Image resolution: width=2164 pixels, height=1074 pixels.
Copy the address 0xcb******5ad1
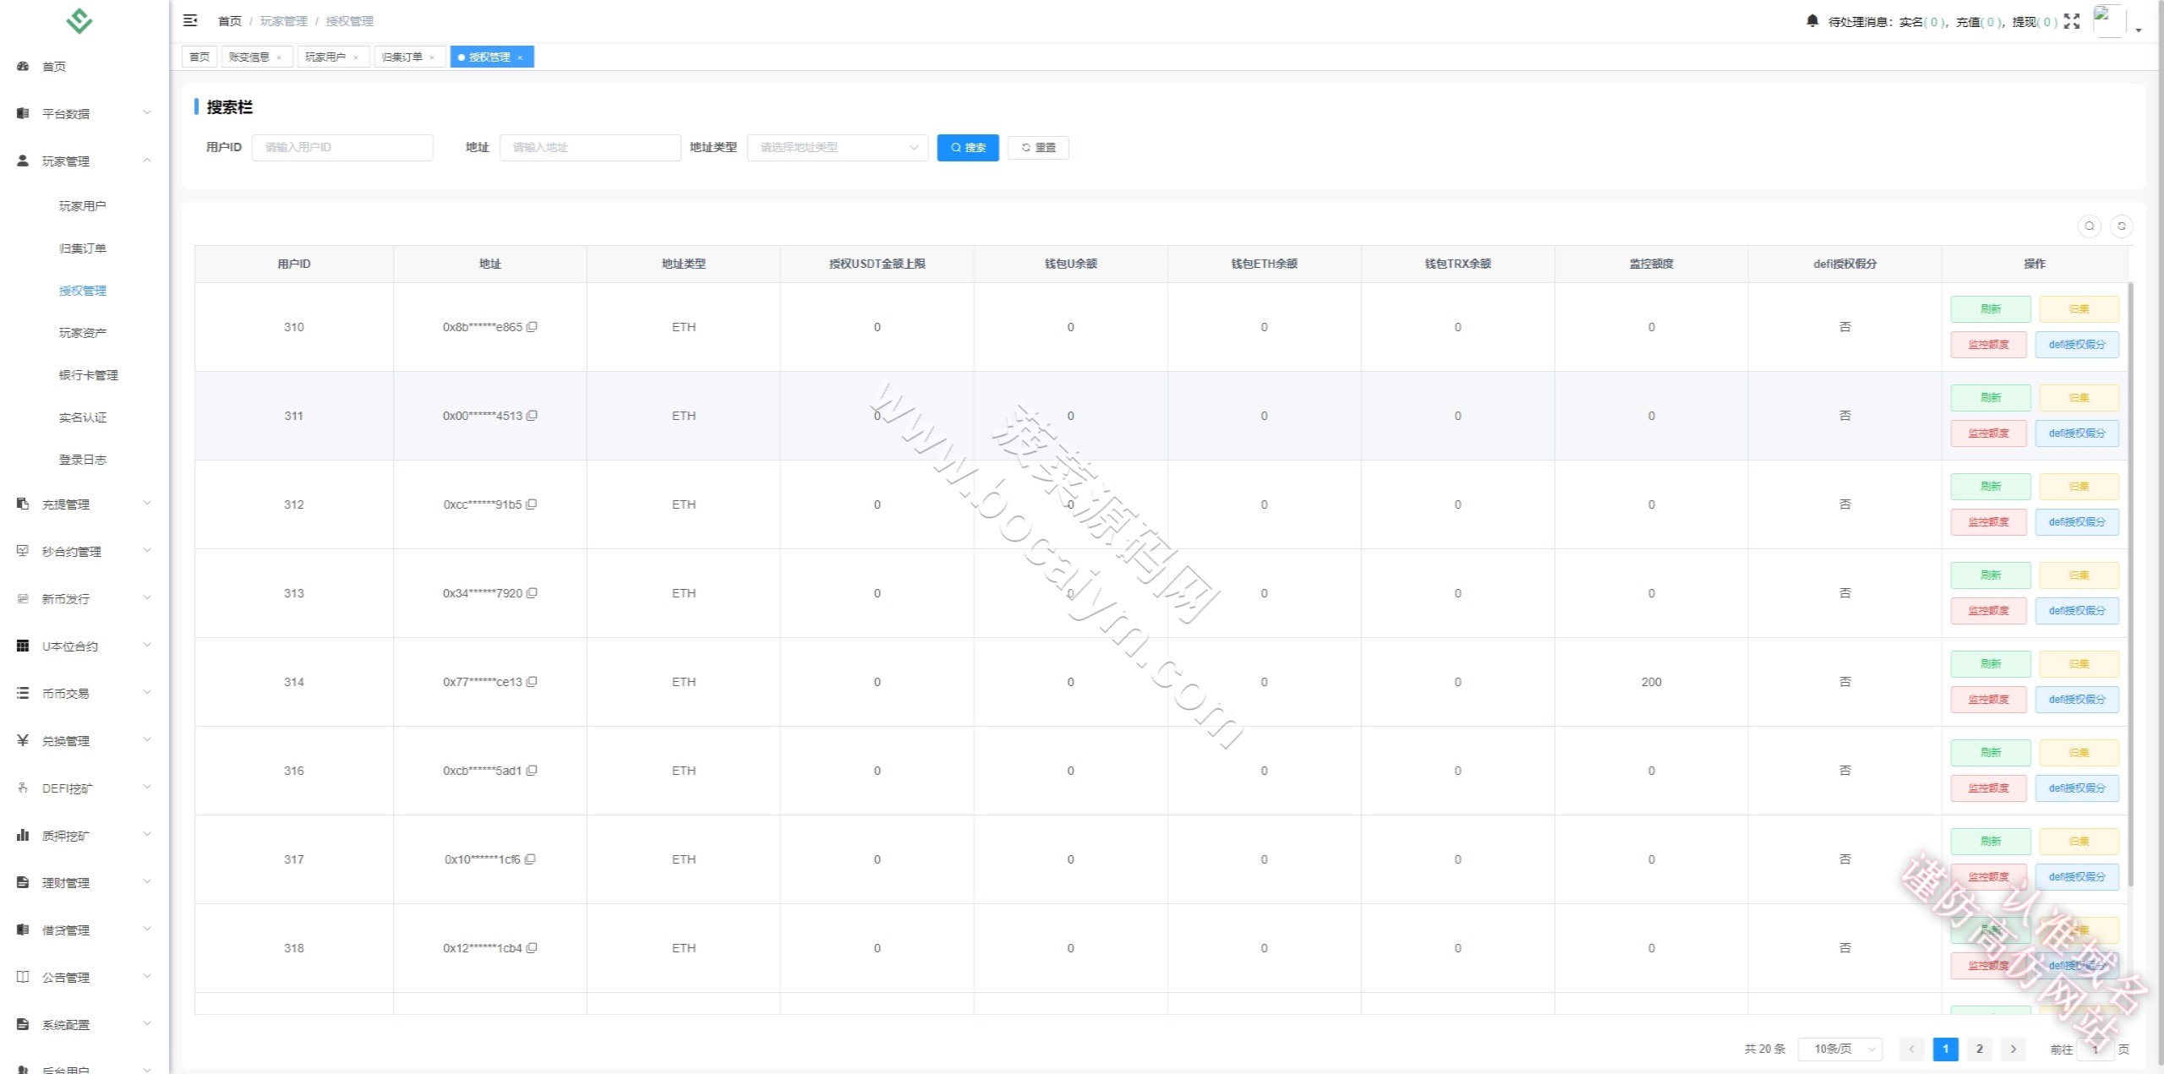tap(531, 771)
